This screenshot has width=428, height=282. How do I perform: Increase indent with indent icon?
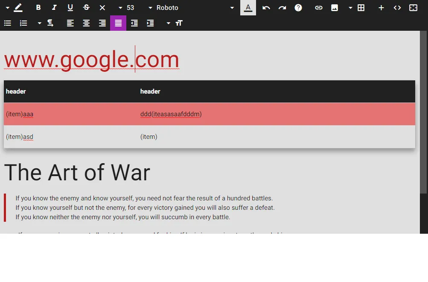(150, 23)
